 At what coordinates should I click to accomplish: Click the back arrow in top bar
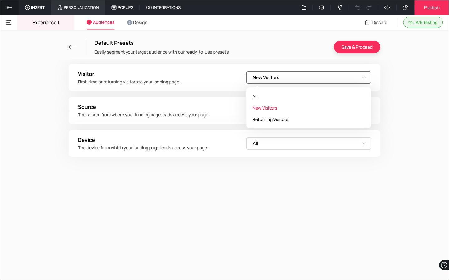point(9,7)
